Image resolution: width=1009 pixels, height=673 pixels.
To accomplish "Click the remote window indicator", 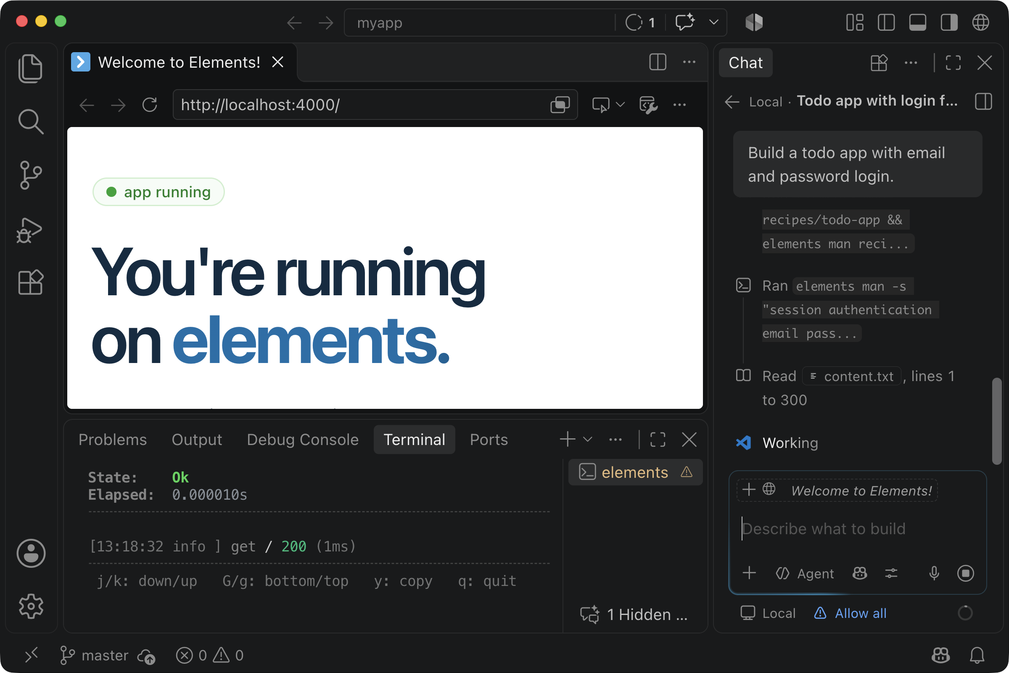I will pyautogui.click(x=31, y=655).
